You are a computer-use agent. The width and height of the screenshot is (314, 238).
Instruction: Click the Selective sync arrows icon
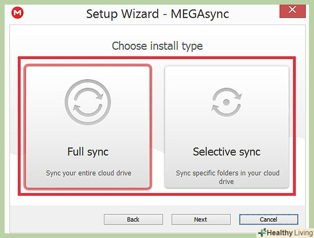(227, 102)
